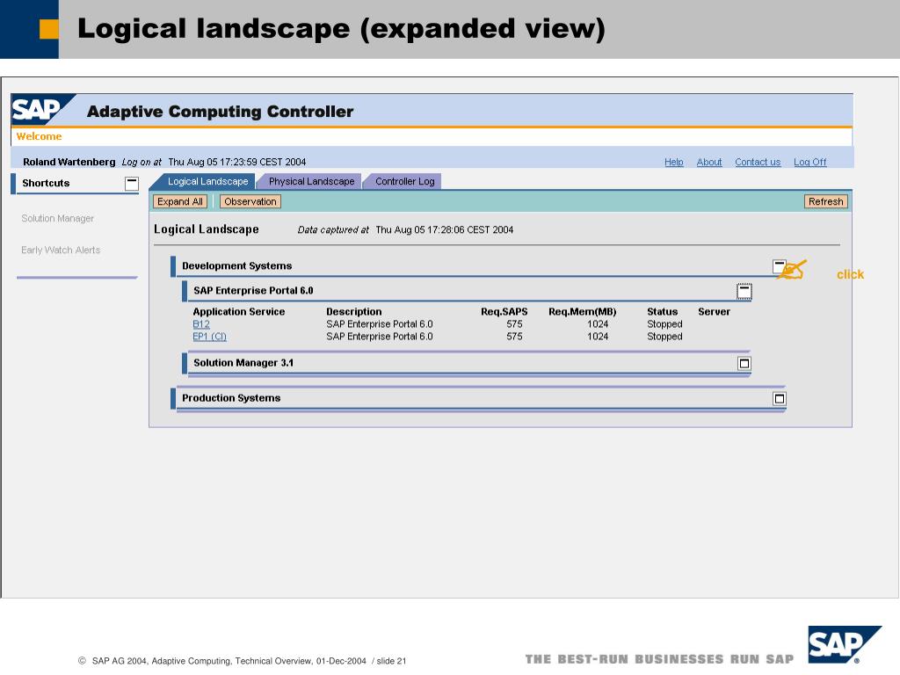The image size is (900, 675).
Task: Collapse the SAP Enterprise Portal 6.0 group
Action: click(x=744, y=292)
